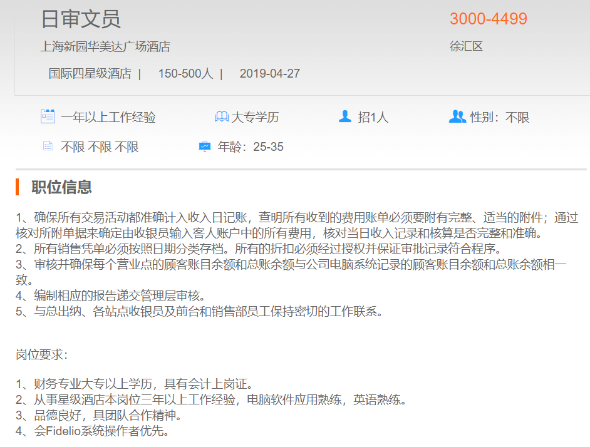The height and width of the screenshot is (447, 590).
Task: Click the line mentioning Fidelio系统
Action: click(93, 431)
